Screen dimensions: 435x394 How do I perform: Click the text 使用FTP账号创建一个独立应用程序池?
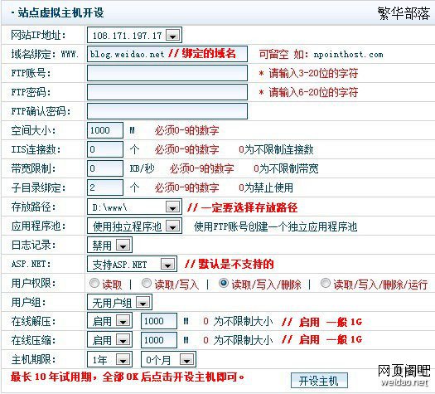tap(275, 226)
